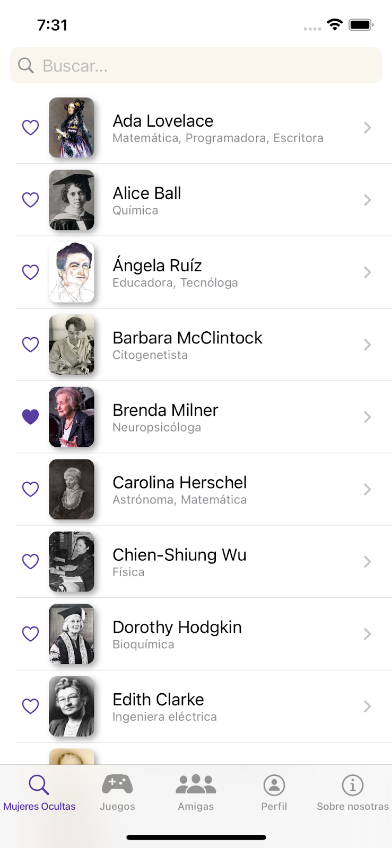Open details arrow for Edith Clarke
Screen dimensions: 392x848
[367, 706]
